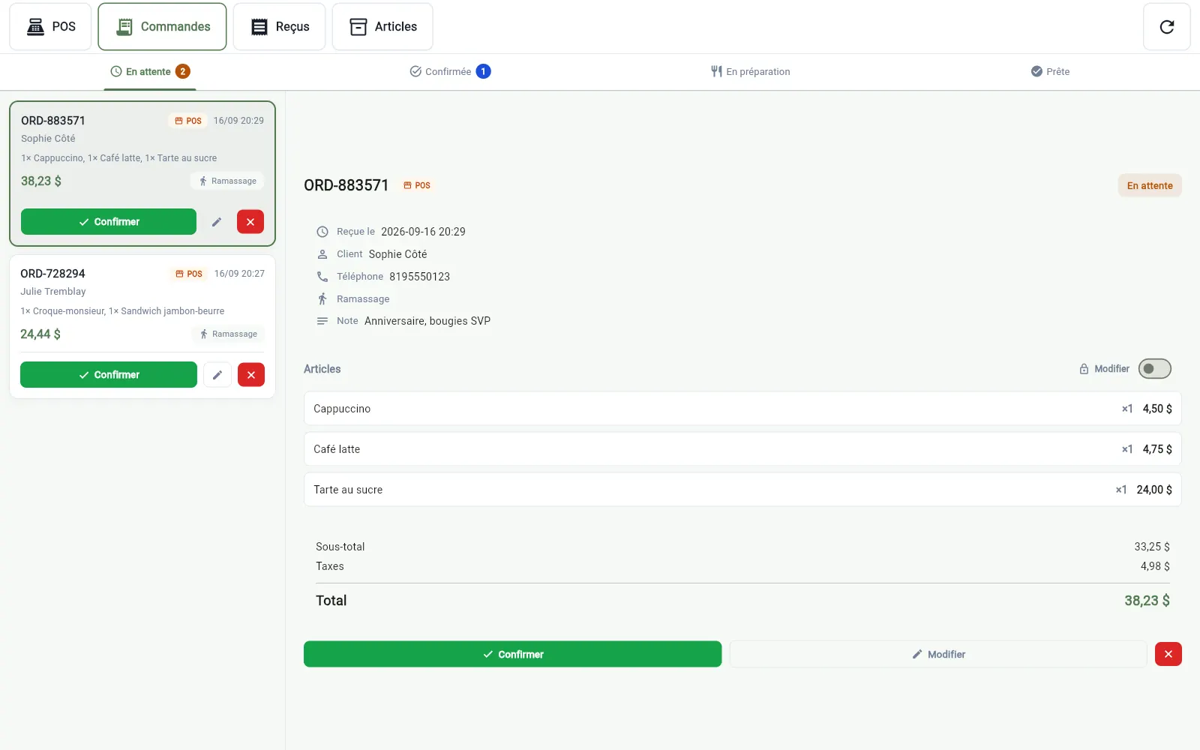The height and width of the screenshot is (750, 1200).
Task: Click the En attente status badge in details
Action: [x=1150, y=185]
